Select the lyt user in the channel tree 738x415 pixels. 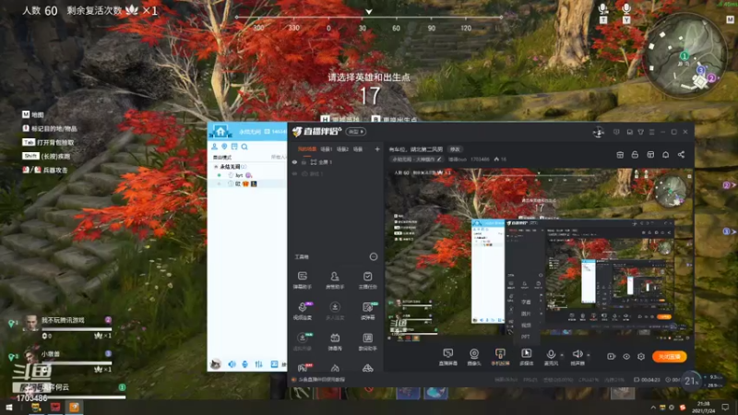pyautogui.click(x=239, y=175)
